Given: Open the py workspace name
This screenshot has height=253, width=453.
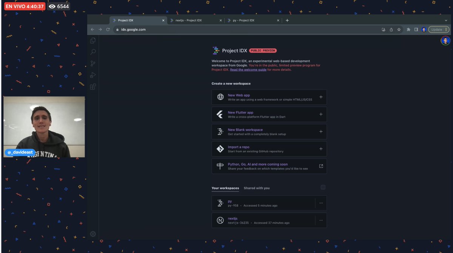Looking at the screenshot, I should pyautogui.click(x=230, y=201).
